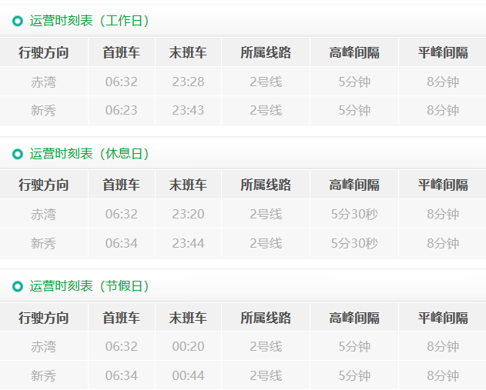Click the 高峰间隔 header in the workday table
Image resolution: width=486 pixels, height=390 pixels.
[x=354, y=53]
